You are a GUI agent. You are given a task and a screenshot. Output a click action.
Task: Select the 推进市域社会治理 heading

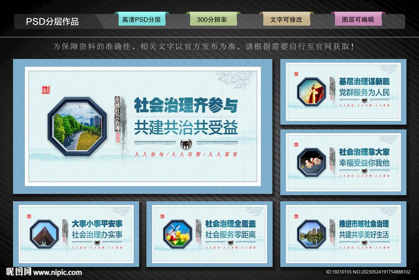click(x=364, y=224)
